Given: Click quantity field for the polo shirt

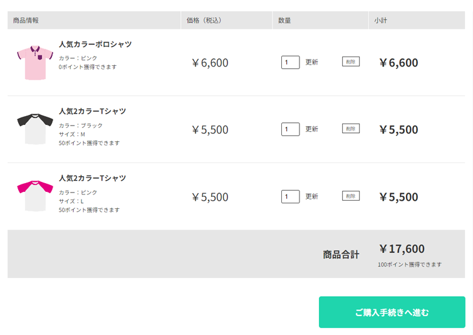Looking at the screenshot, I should pos(290,62).
